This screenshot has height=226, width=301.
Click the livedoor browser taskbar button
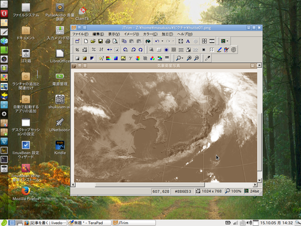coord(45,223)
